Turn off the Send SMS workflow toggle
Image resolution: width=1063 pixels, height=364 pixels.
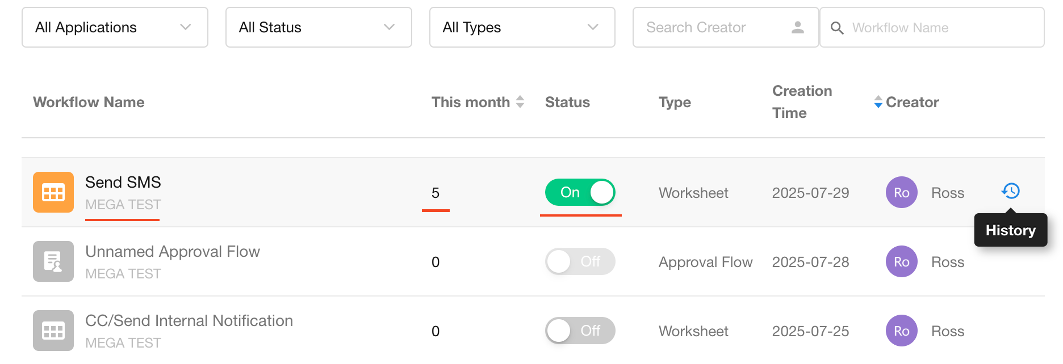click(x=580, y=192)
